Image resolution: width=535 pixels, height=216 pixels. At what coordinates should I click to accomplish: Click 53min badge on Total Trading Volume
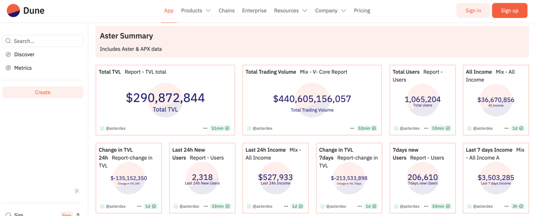[367, 128]
